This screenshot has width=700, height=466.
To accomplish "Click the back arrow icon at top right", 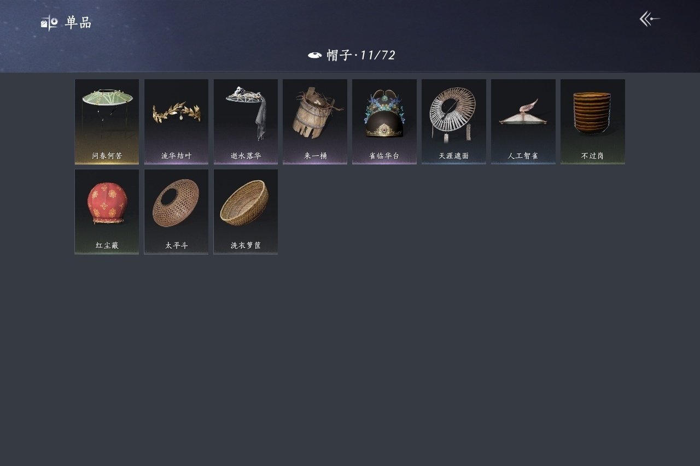I will click(x=650, y=19).
